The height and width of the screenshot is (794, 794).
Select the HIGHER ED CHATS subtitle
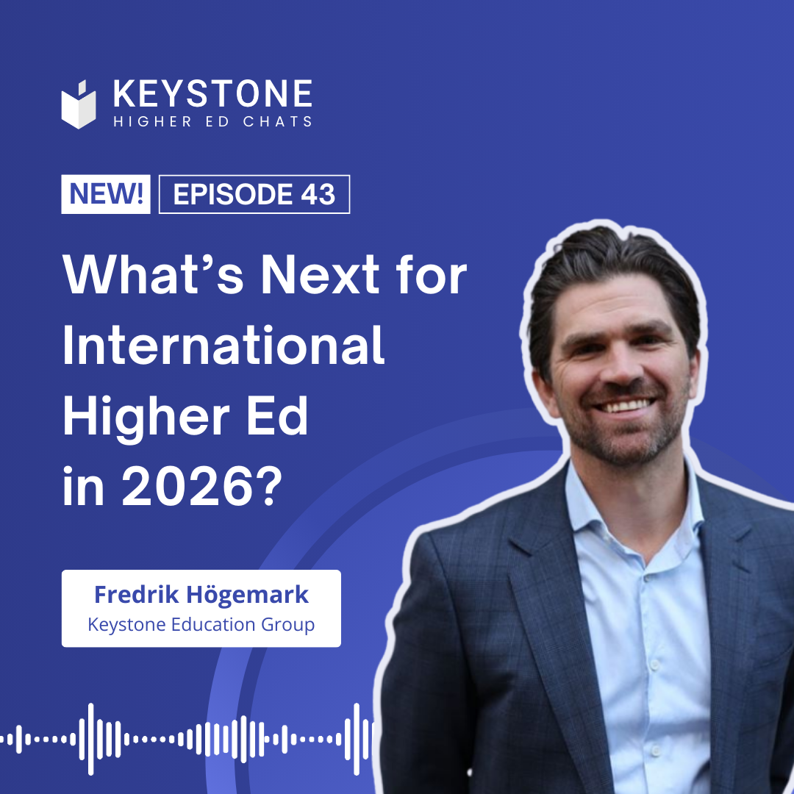point(212,121)
